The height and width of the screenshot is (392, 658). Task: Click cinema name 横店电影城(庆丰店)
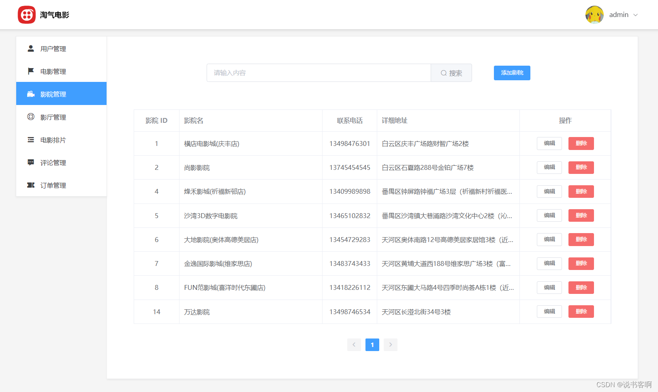[211, 144]
